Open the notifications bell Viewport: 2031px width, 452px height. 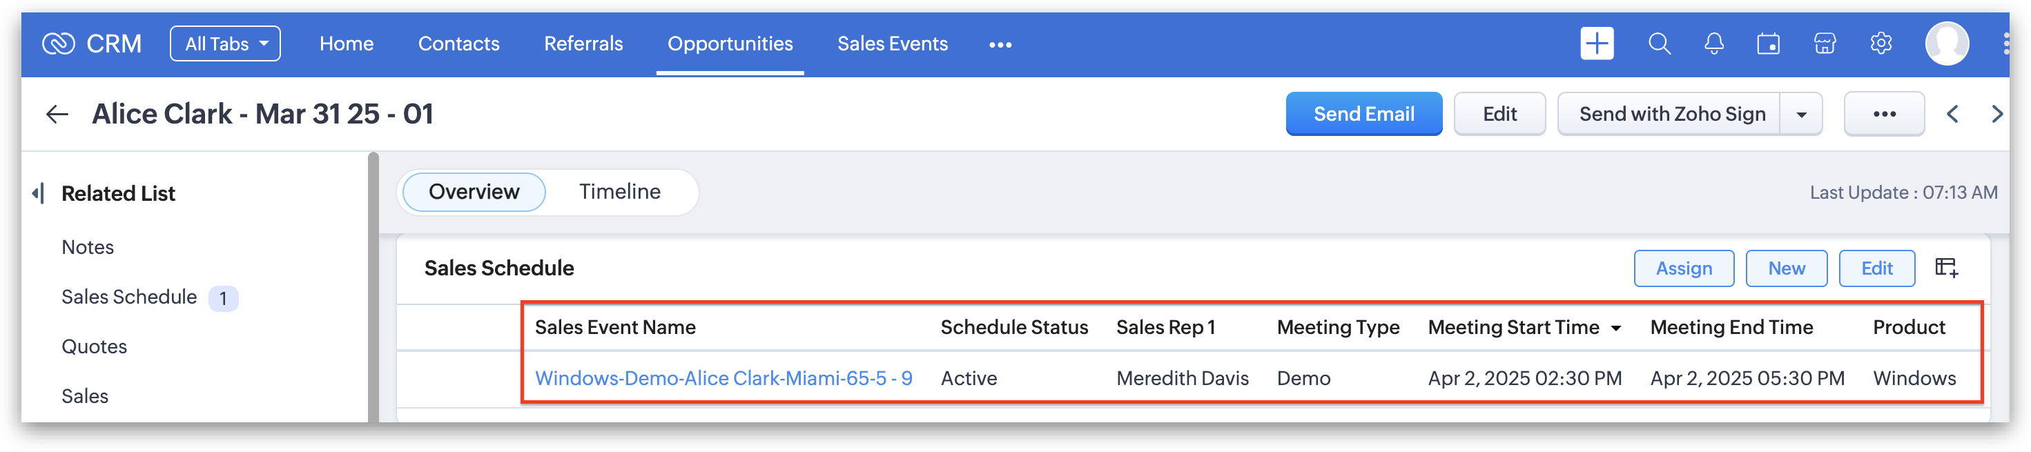coord(1713,43)
